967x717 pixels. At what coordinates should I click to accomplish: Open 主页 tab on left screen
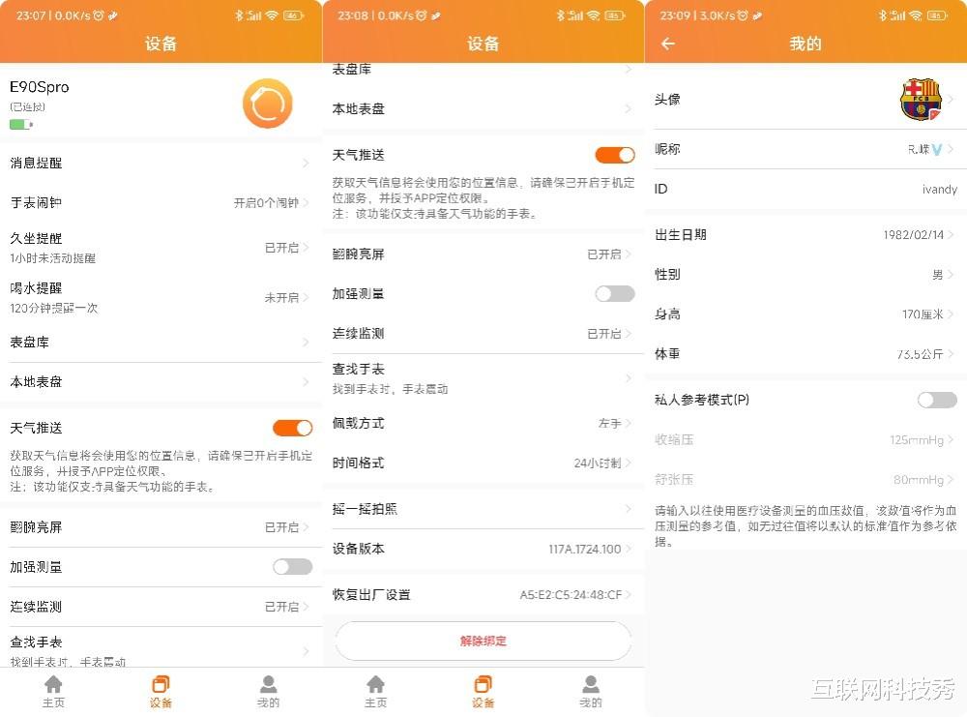[53, 692]
